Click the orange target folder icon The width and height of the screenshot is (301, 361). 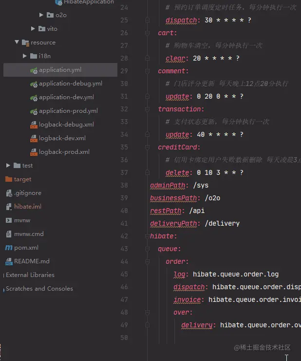(x=9, y=179)
